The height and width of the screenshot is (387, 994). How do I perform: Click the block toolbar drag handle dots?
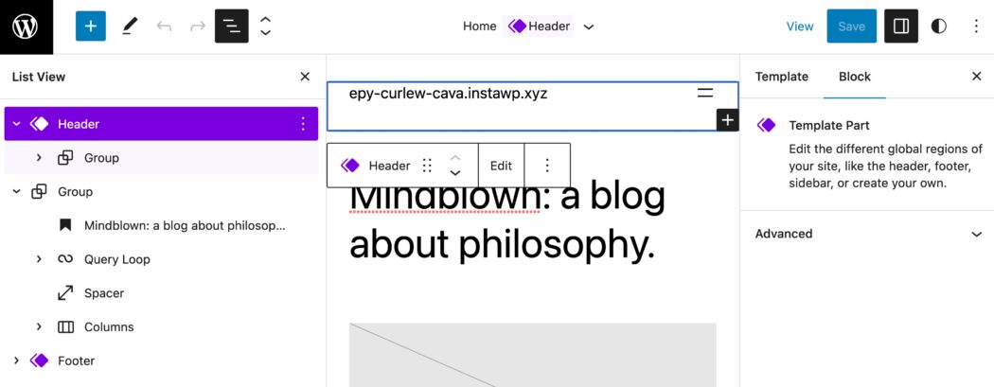coord(427,166)
